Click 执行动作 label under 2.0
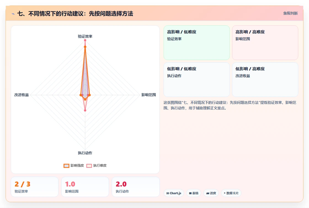The width and height of the screenshot is (309, 208). [122, 191]
